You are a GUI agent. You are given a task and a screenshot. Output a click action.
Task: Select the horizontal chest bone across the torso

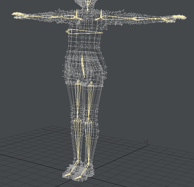point(84,32)
